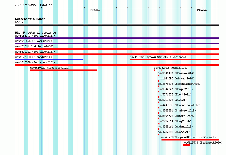Select the red nsv4146959 variant bar

tap(190, 140)
